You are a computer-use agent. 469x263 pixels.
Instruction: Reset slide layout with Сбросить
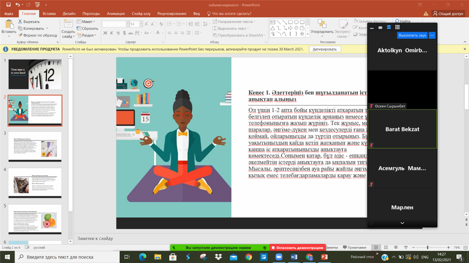pyautogui.click(x=87, y=28)
